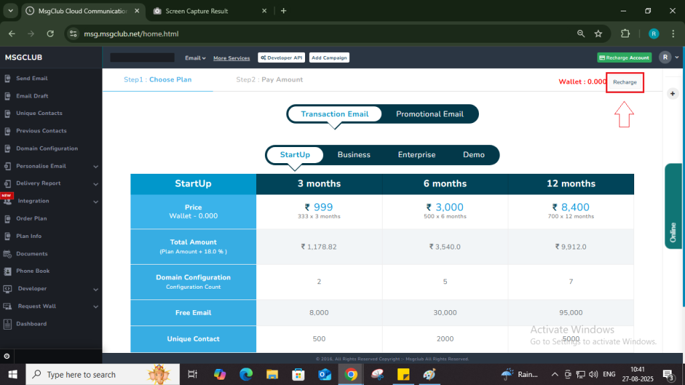Screen dimensions: 685x385
Task: Open the Previous Contacts sidebar item
Action: tap(41, 130)
